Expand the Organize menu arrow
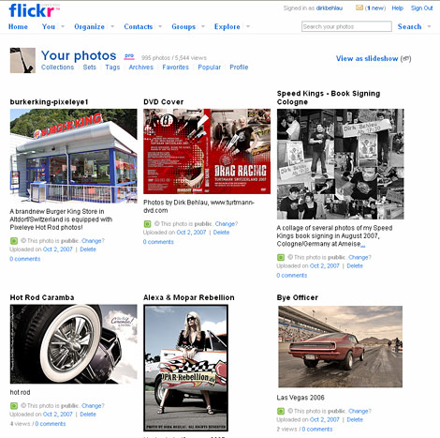 tap(112, 26)
